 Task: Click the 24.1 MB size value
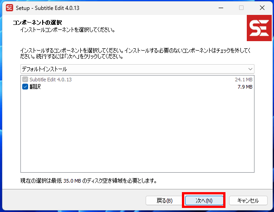point(244,80)
